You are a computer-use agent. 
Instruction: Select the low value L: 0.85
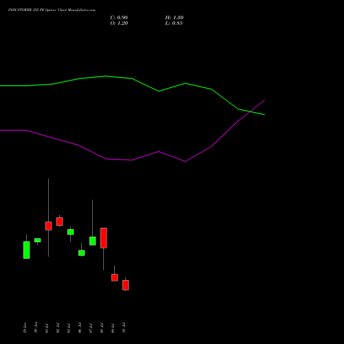pos(174,23)
